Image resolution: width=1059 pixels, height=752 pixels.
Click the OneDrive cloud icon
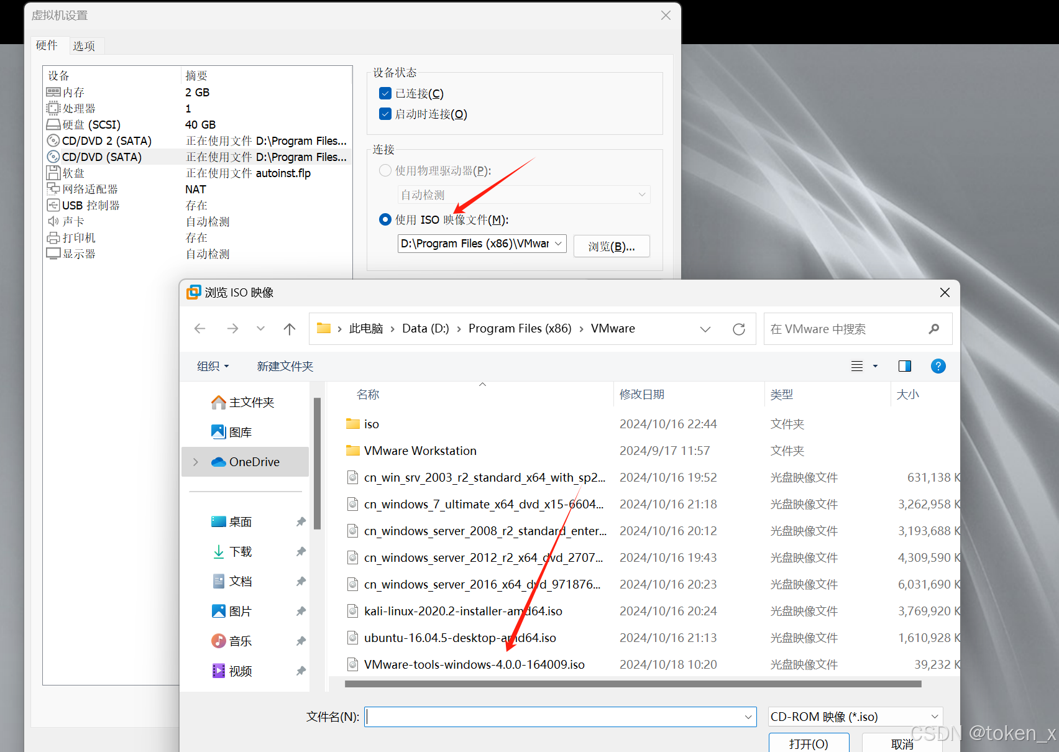click(219, 462)
